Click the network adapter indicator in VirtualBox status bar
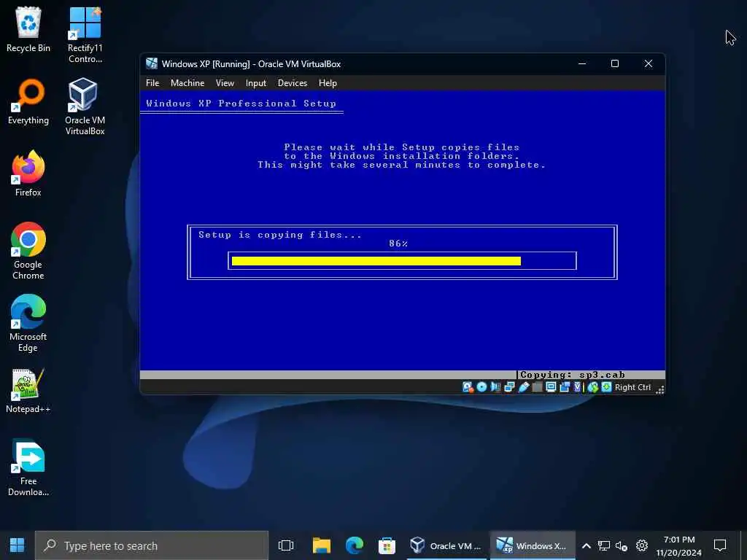The image size is (747, 560). [509, 387]
